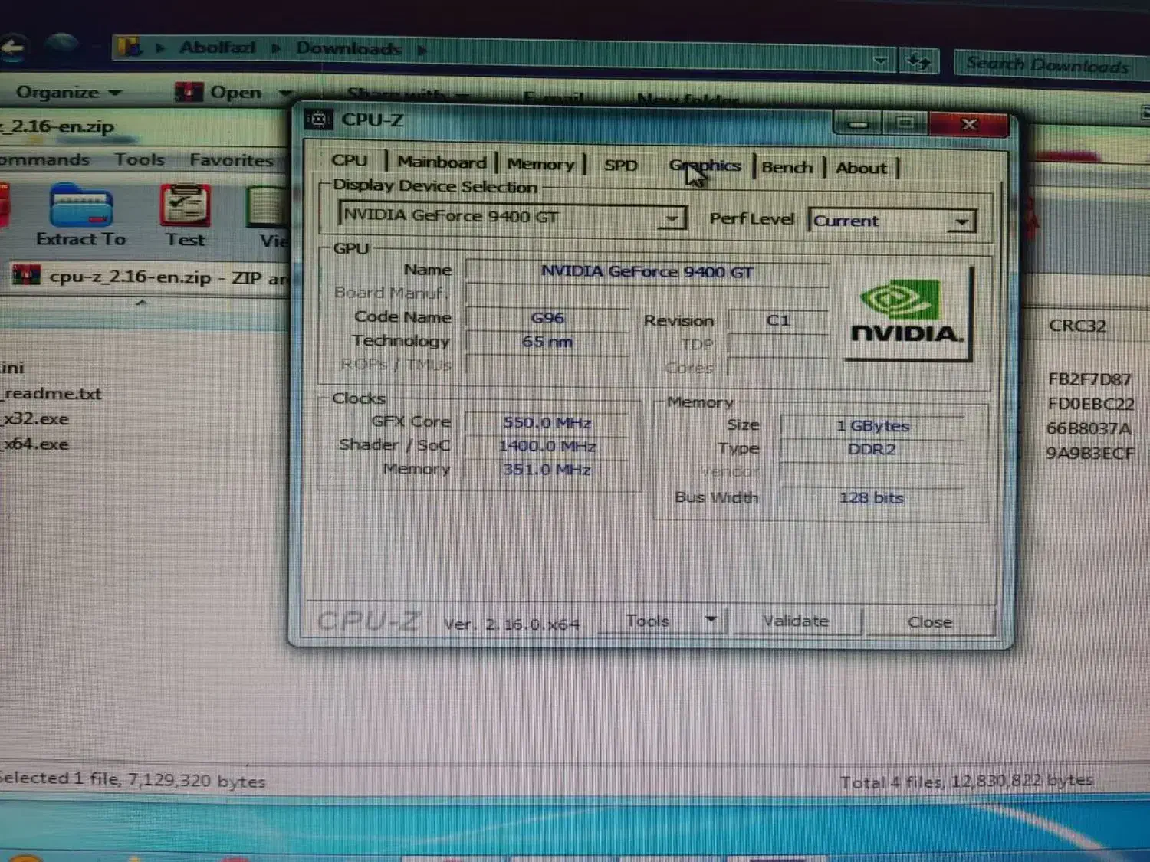
Task: Click the Selected 1 file status text
Action: (x=132, y=780)
